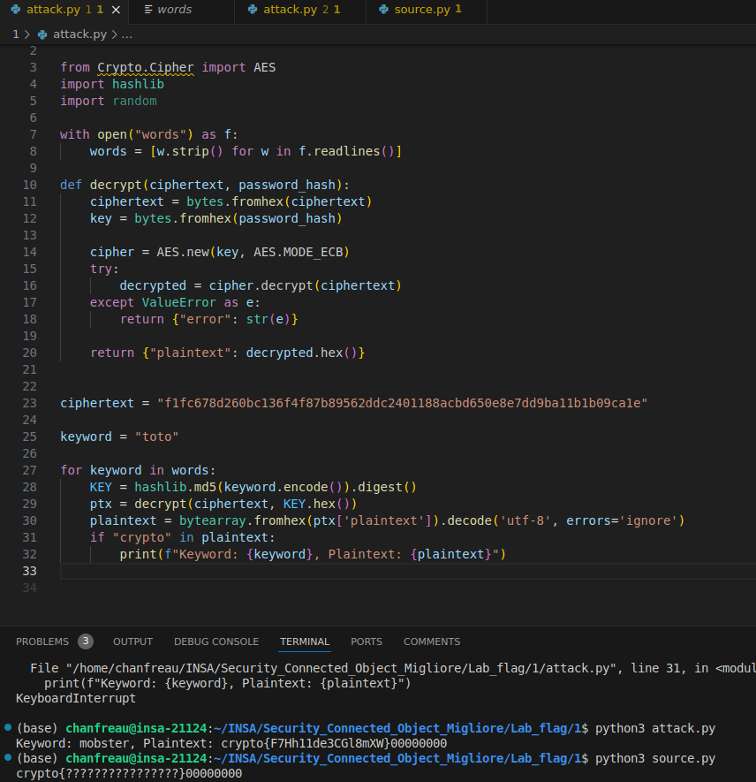Expand the breadcrumb ellipsis symbol list

click(126, 34)
